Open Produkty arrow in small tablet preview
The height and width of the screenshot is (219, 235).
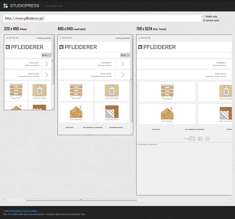(122, 64)
